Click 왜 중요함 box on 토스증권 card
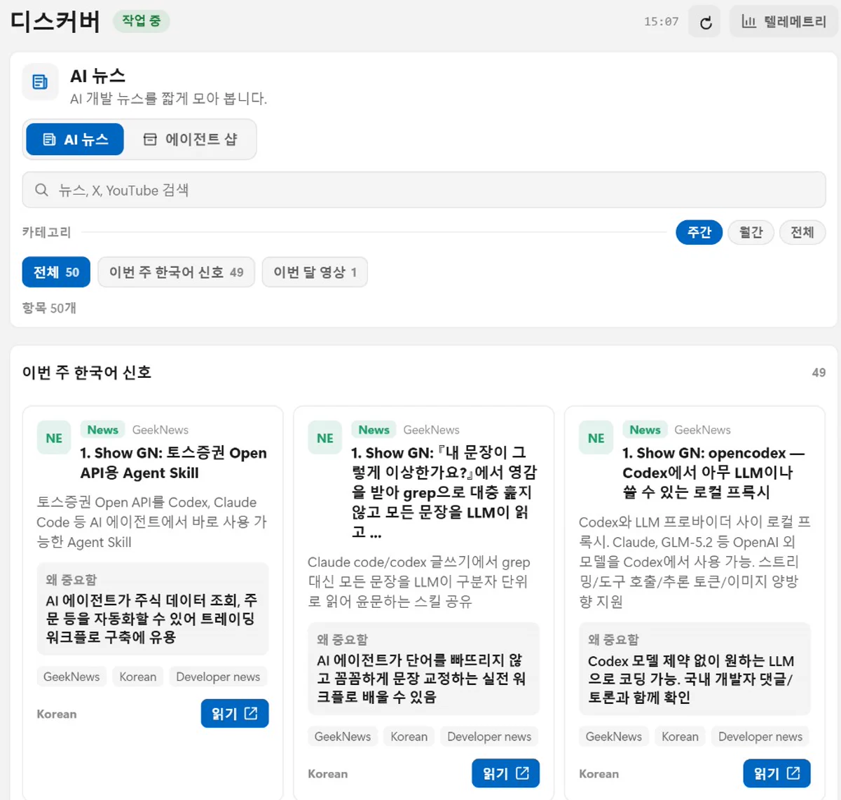The image size is (841, 800). click(x=153, y=609)
